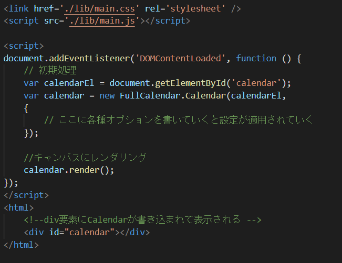342x263 pixels.
Task: Click the キャンバスにレンダリング comment
Action: [x=85, y=158]
